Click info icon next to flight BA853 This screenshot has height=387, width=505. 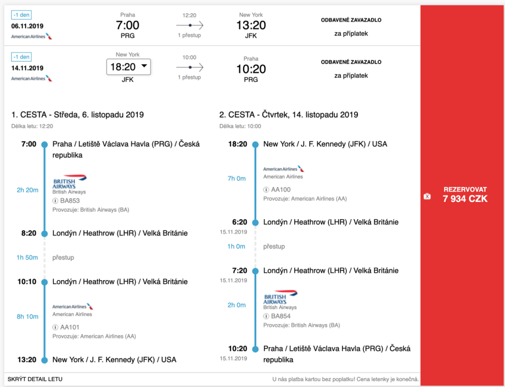pos(55,201)
